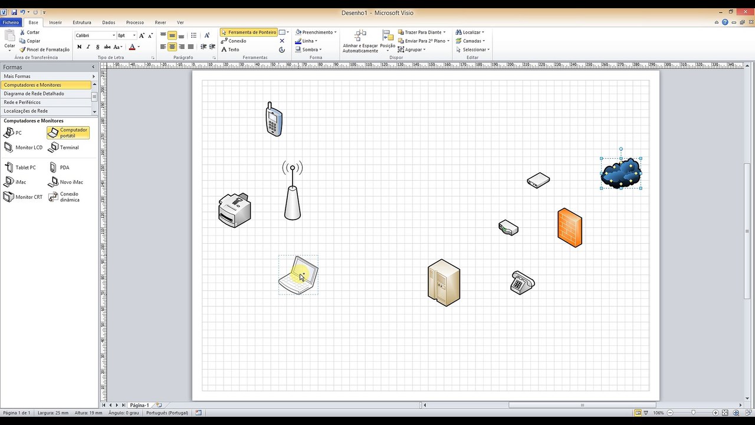
Task: Click the Pincel de Formatação icon
Action: coord(22,50)
